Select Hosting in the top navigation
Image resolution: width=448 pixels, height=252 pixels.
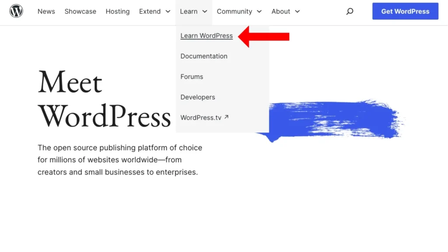pos(117,11)
